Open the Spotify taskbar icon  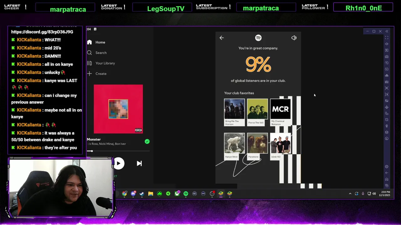pyautogui.click(x=186, y=194)
